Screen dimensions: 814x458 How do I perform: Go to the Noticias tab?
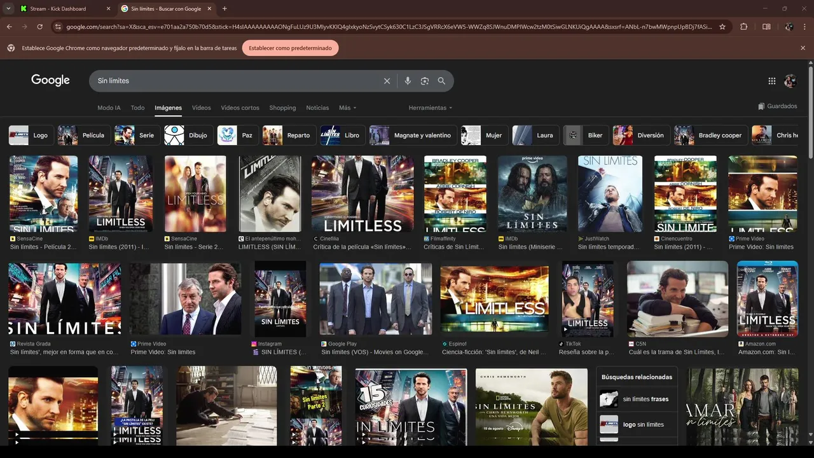coord(317,108)
